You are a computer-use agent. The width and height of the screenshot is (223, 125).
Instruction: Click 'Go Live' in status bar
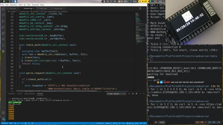coord(130,123)
